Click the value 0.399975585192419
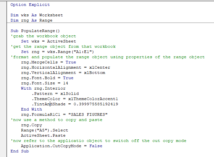 (96, 104)
